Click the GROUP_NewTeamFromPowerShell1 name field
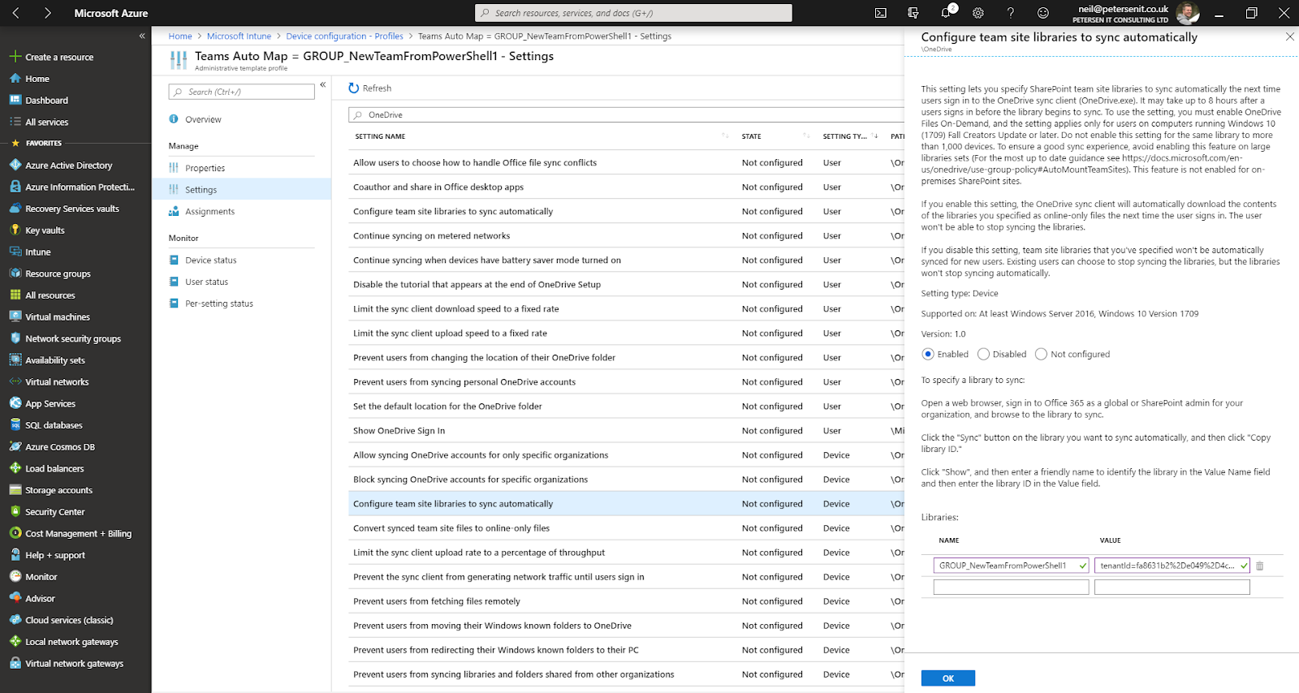 coord(1011,566)
